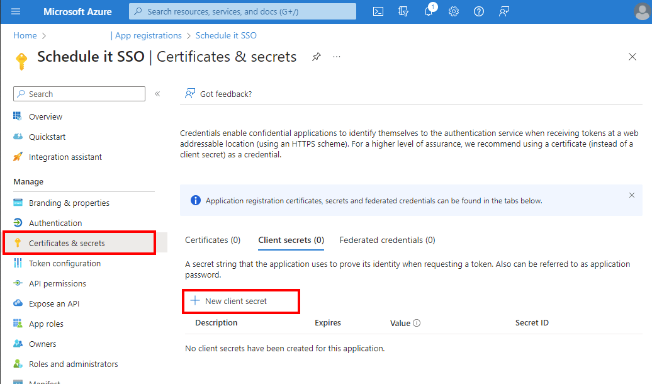
Task: Open the Federated credentials (0) tab
Action: [387, 240]
